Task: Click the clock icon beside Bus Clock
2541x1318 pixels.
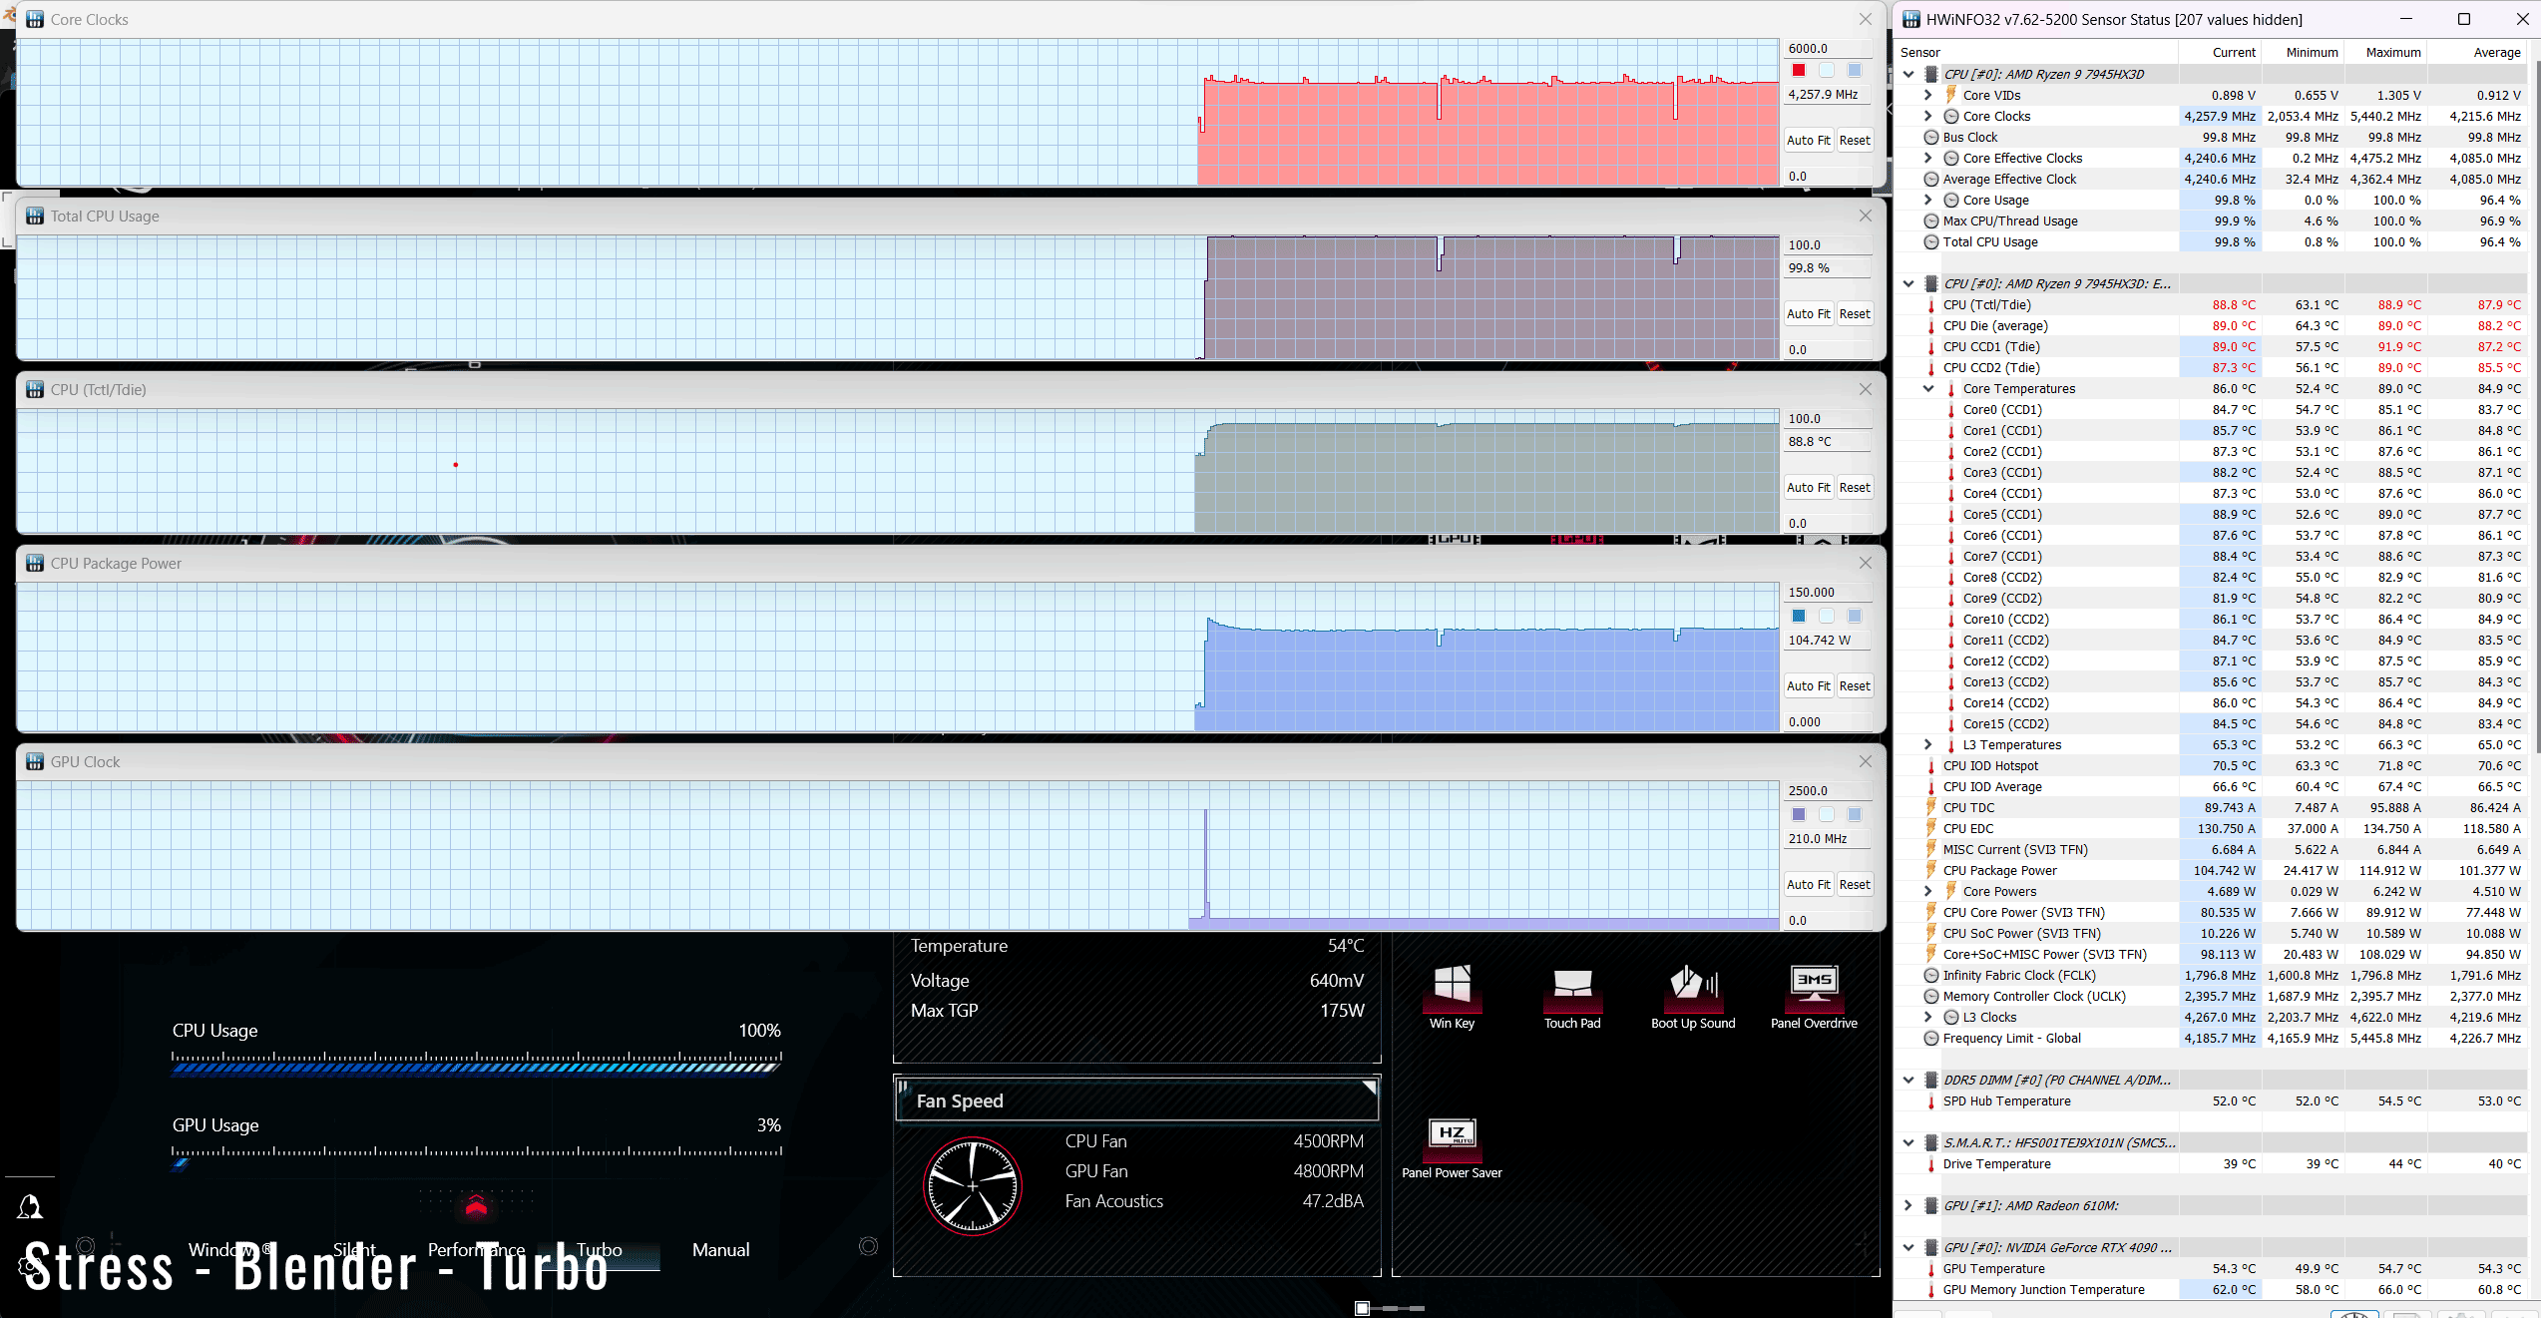Action: click(x=1931, y=137)
